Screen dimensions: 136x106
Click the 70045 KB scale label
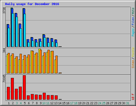pyautogui.click(x=4, y=78)
